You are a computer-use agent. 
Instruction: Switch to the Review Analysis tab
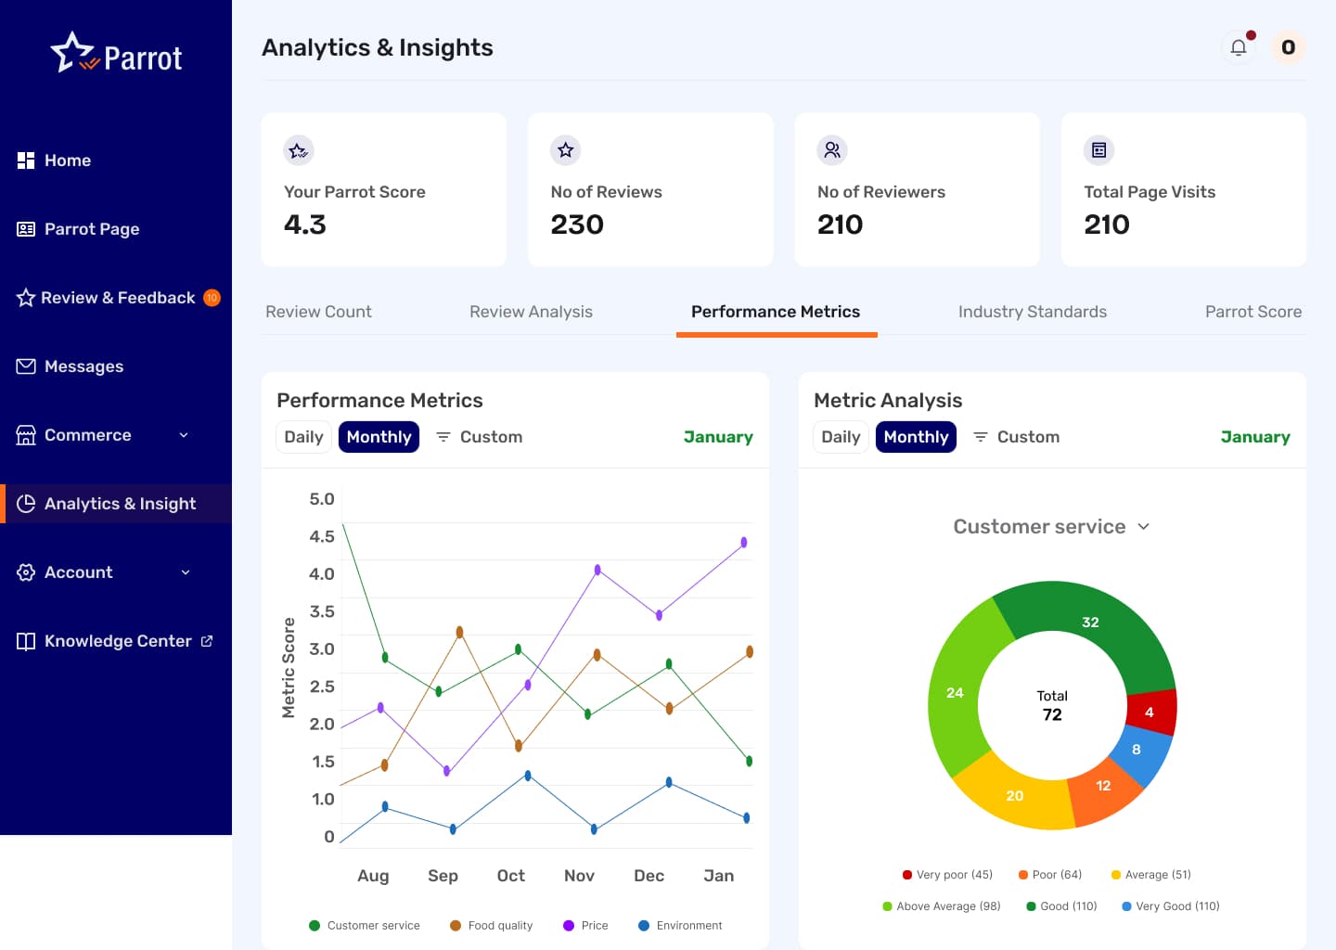(531, 312)
